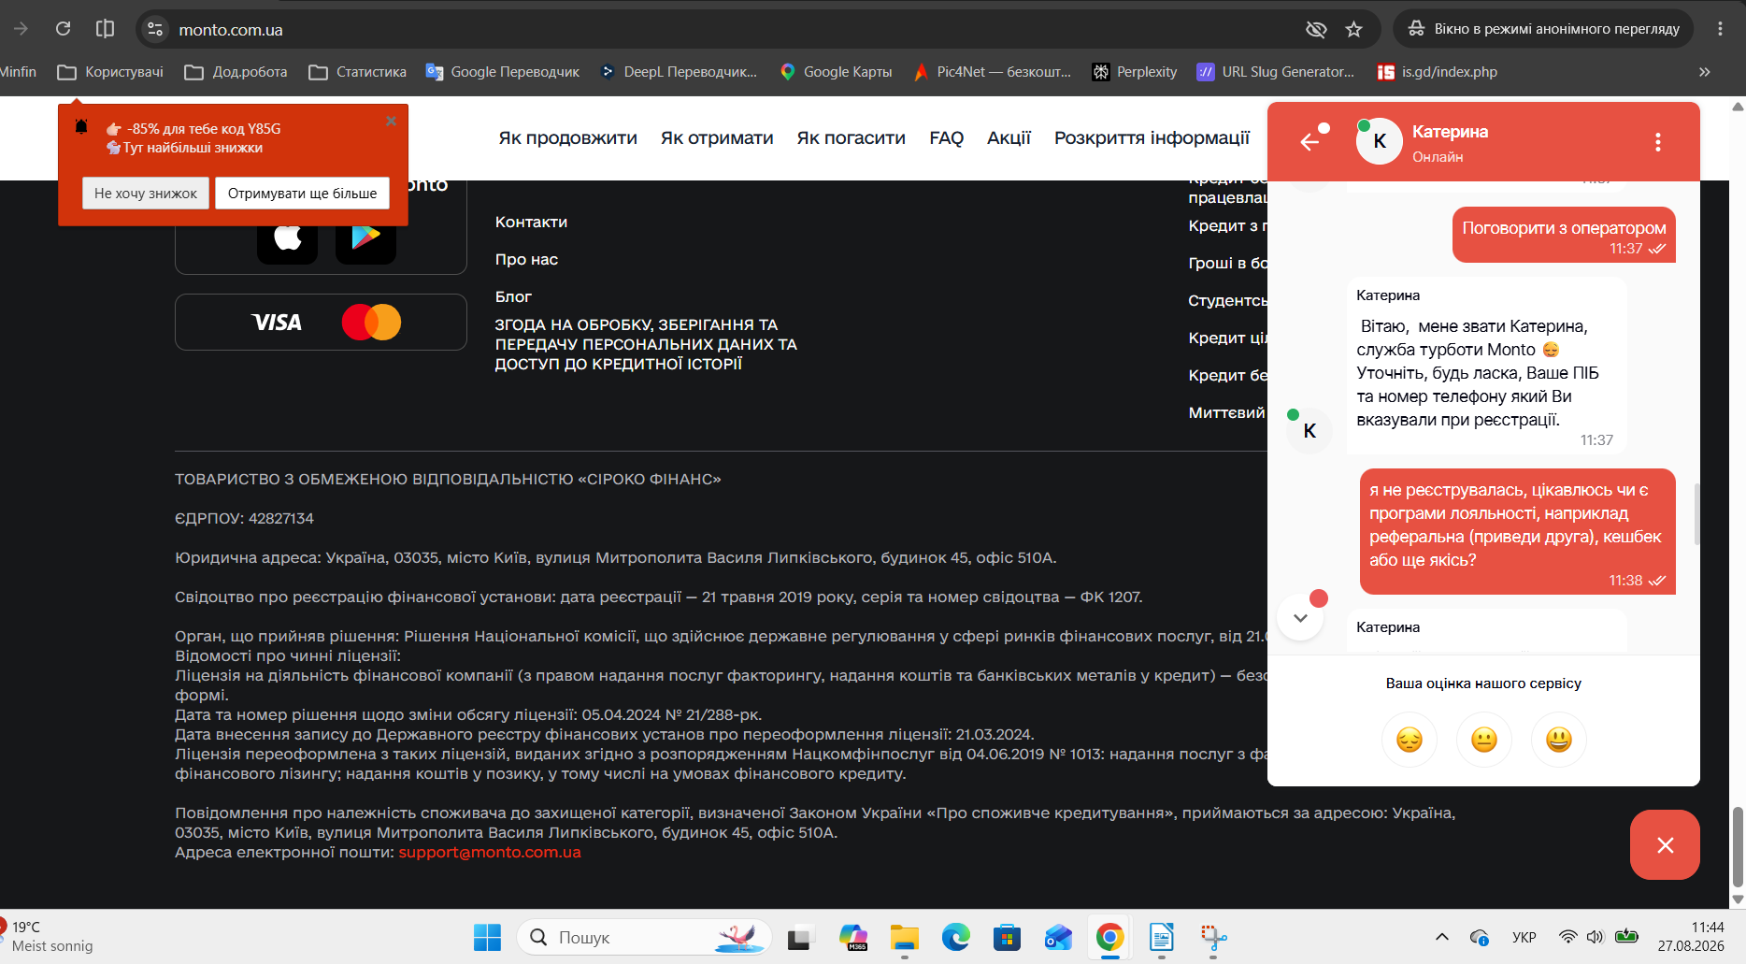Close the chat with red X button
The height and width of the screenshot is (964, 1746).
[x=1665, y=845]
